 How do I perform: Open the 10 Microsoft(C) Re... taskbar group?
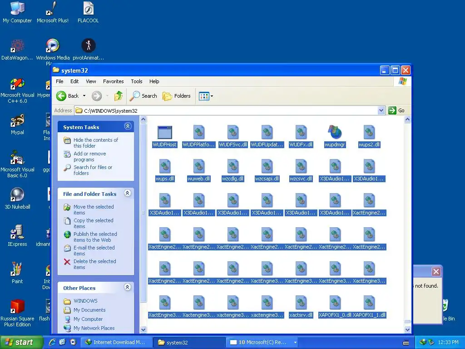(x=263, y=342)
